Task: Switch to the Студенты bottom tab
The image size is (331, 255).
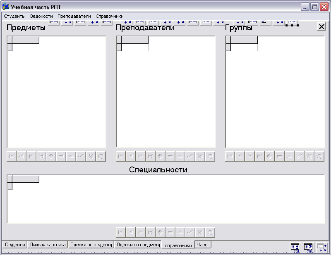Action: point(15,245)
